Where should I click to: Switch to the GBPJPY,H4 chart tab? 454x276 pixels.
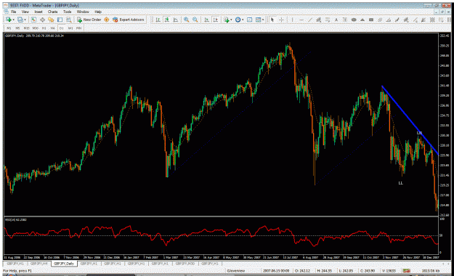(38, 264)
